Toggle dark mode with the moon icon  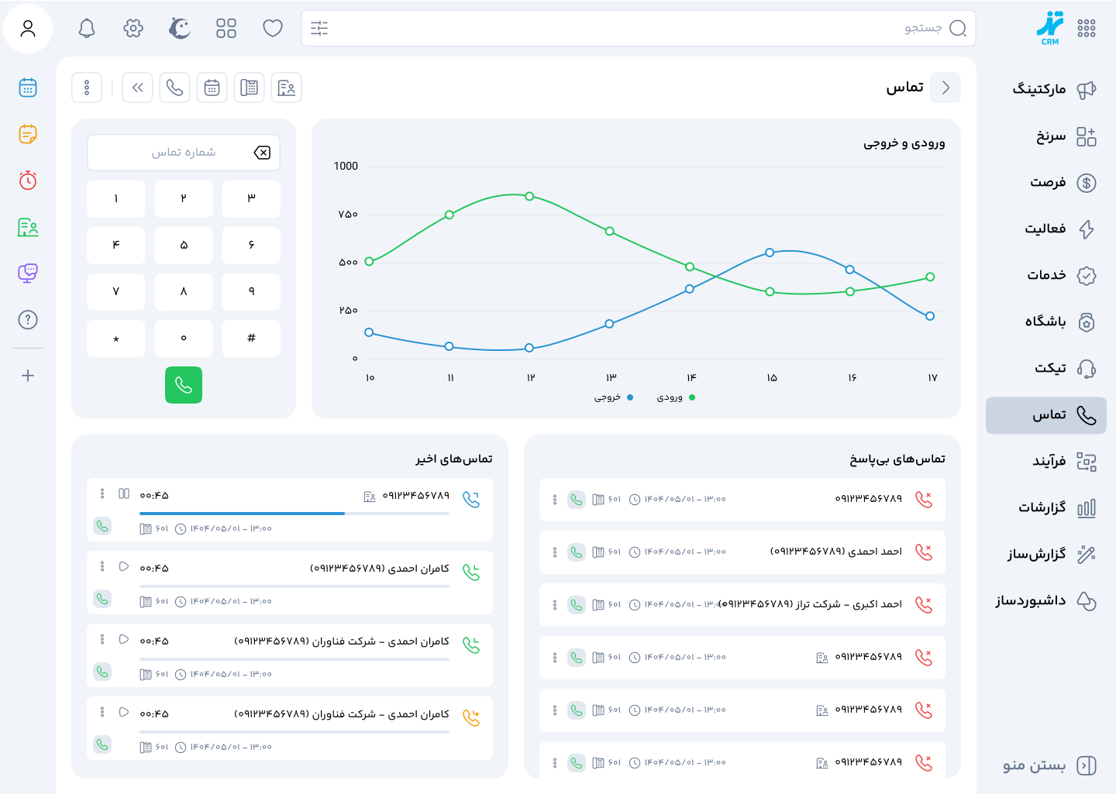179,28
